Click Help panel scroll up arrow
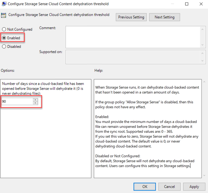Screen dimensions: 208x193 click(204, 82)
